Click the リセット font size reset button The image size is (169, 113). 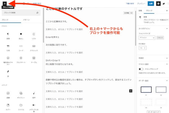[160, 38]
